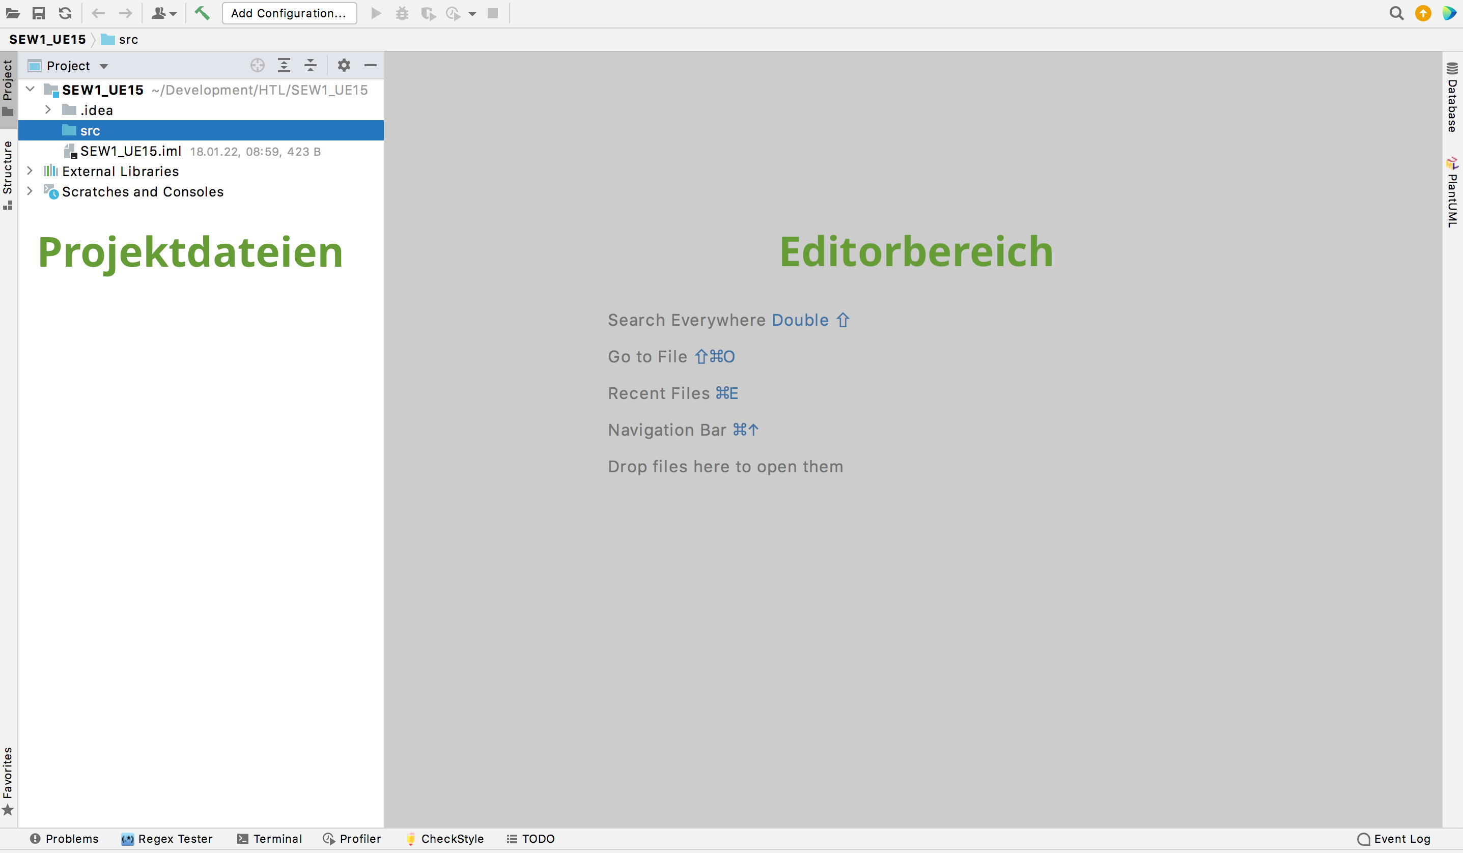1463x853 pixels.
Task: Click the Profiler run icon in toolbar
Action: pyautogui.click(x=453, y=13)
